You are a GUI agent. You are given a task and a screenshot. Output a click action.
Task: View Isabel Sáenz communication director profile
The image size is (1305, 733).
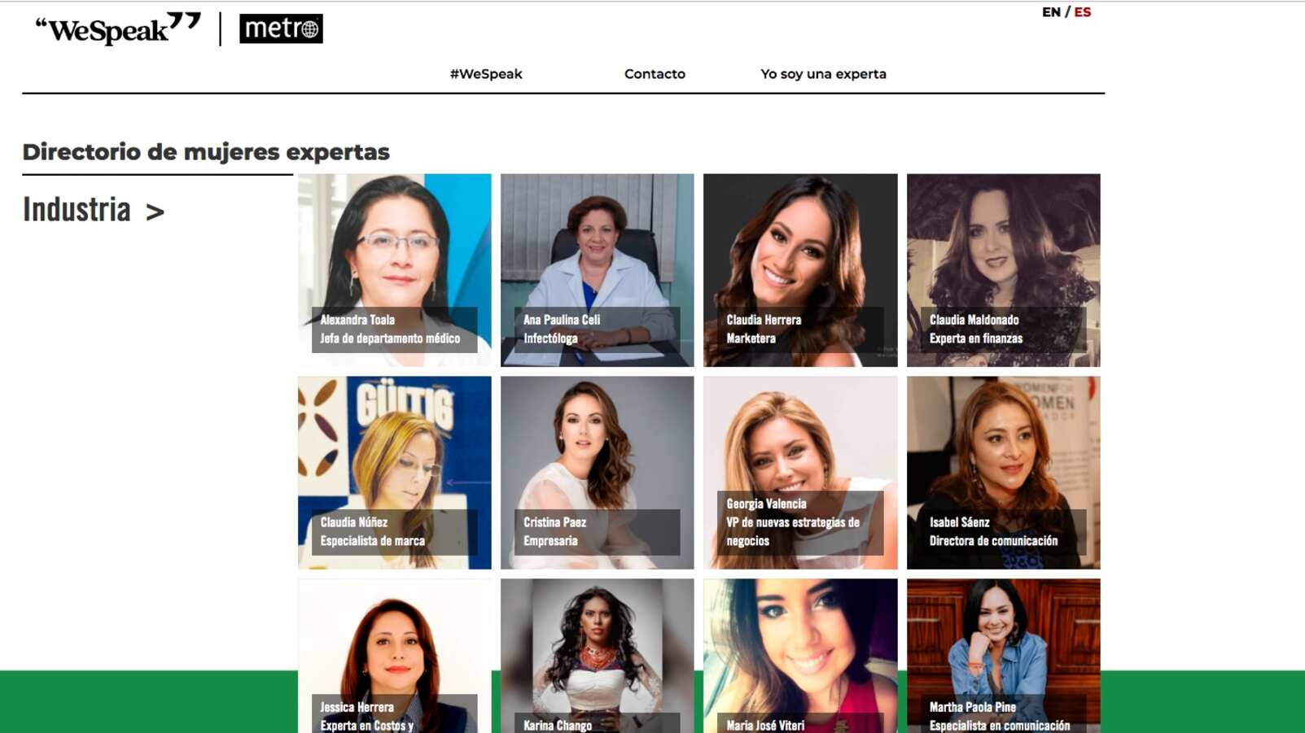tap(1004, 473)
